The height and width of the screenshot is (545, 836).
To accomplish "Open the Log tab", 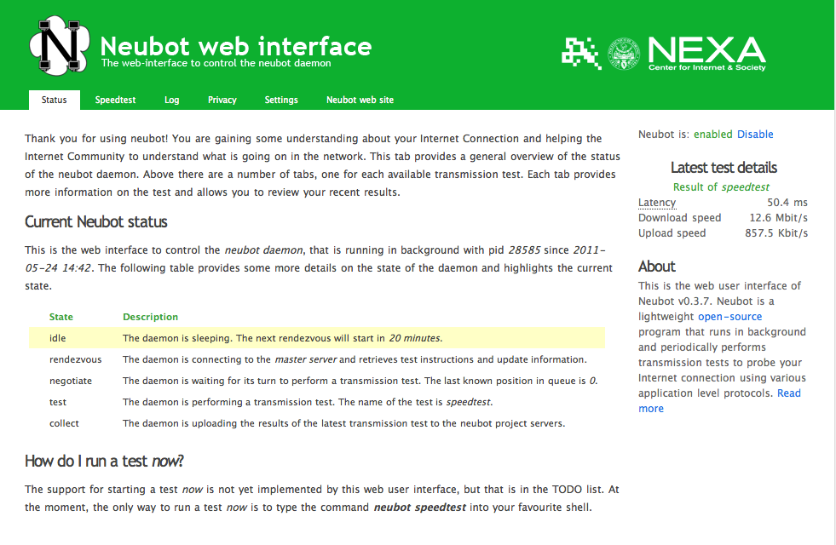I will pyautogui.click(x=171, y=100).
